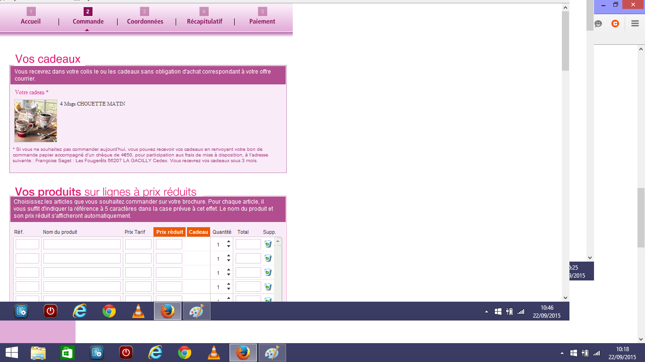Delete the first product row via trash icon
The height and width of the screenshot is (362, 645).
268,244
